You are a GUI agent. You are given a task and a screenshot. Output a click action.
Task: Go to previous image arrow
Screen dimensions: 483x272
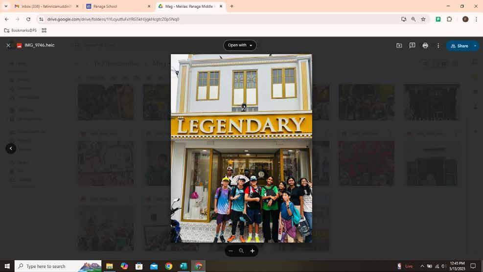coord(11,149)
